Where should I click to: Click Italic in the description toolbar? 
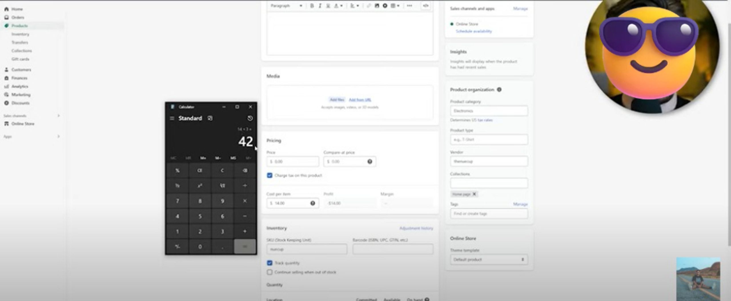pyautogui.click(x=320, y=6)
